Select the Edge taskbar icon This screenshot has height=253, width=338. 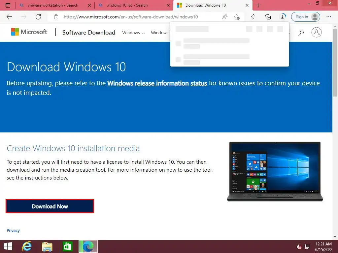tap(88, 246)
